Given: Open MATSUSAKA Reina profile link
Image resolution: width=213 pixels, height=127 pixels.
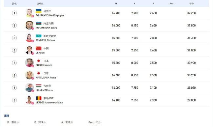Looking at the screenshot, I should click(x=46, y=78).
